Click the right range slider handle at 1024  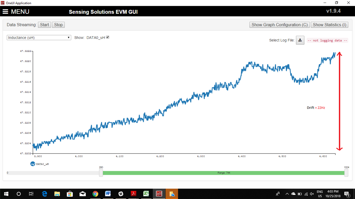pyautogui.click(x=346, y=173)
